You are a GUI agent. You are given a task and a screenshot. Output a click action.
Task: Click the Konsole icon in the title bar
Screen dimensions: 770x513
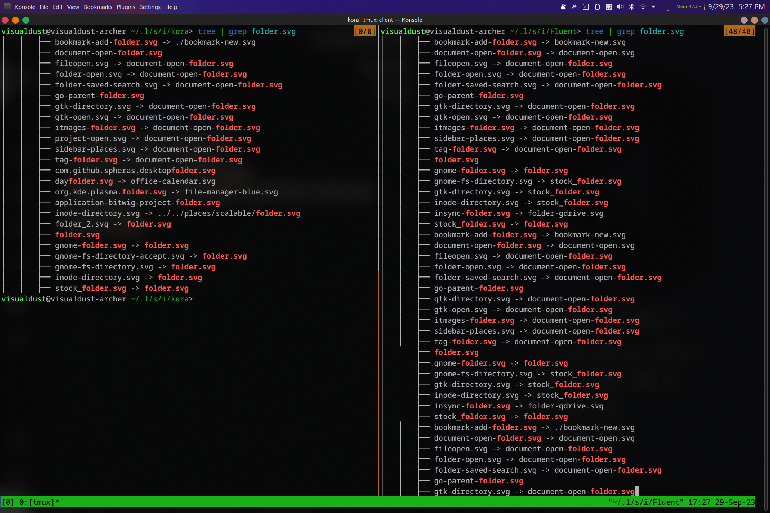click(x=7, y=6)
